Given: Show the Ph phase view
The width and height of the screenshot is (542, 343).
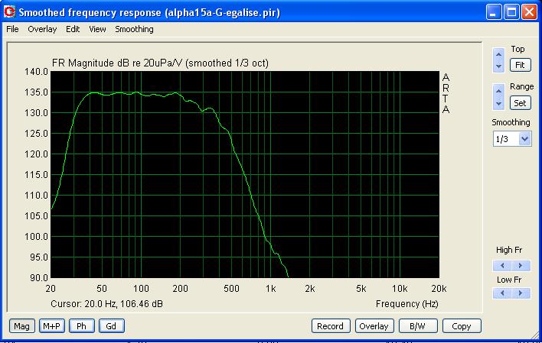Looking at the screenshot, I should (82, 326).
